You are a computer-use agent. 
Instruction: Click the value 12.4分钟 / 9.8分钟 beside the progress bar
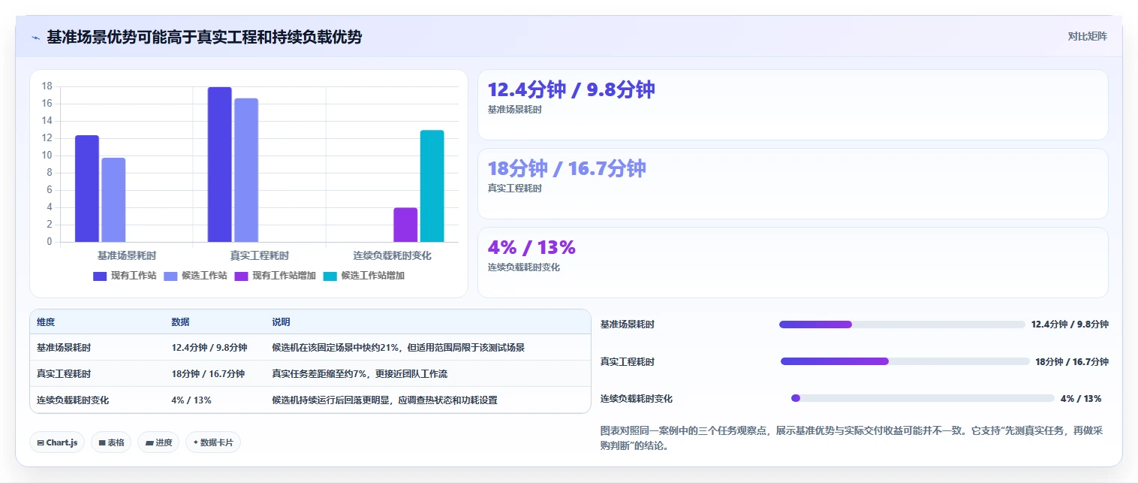tap(1070, 325)
